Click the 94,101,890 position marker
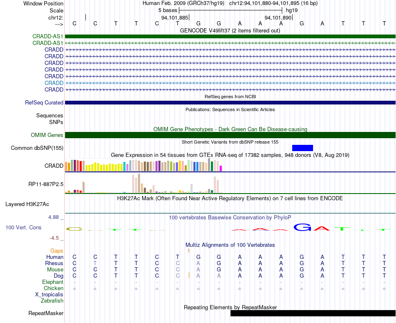The height and width of the screenshot is (323, 396). (278, 17)
